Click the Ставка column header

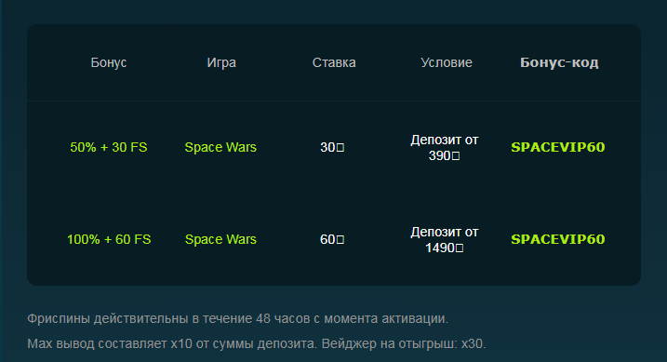(x=334, y=62)
